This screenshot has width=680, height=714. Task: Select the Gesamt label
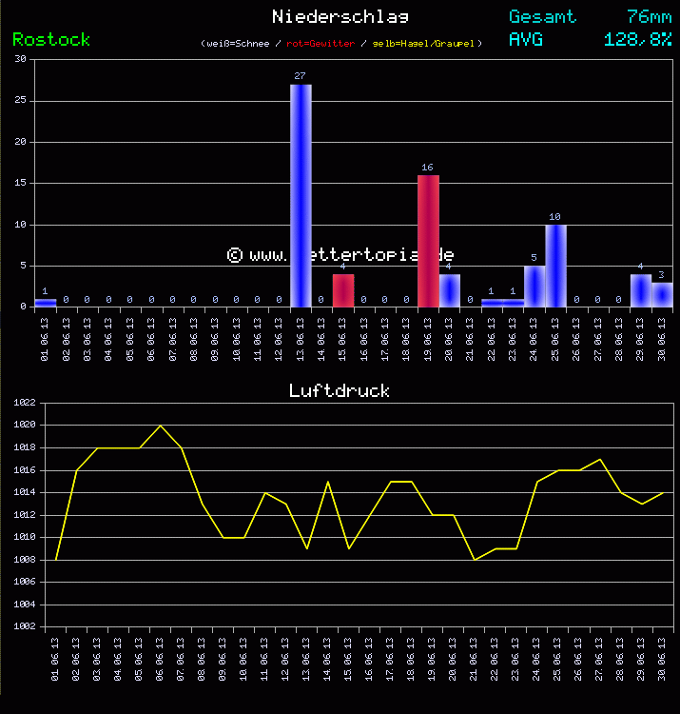pyautogui.click(x=542, y=16)
